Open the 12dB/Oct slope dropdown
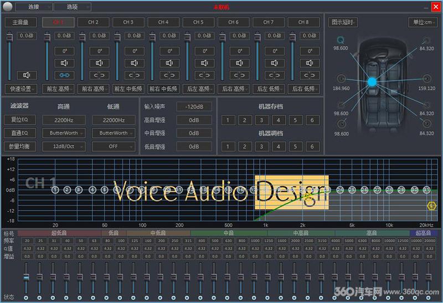443x303 pixels. pos(64,146)
